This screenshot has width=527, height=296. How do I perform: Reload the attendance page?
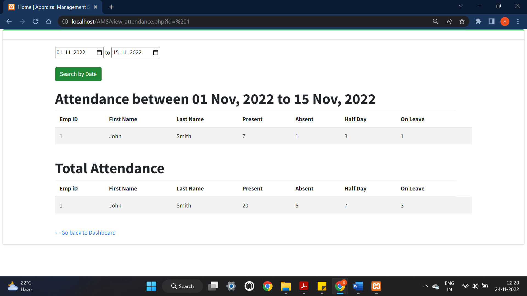point(35,21)
